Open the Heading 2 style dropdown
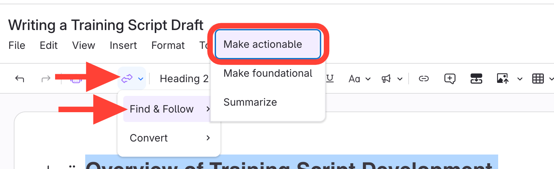The width and height of the screenshot is (554, 169). [185, 79]
